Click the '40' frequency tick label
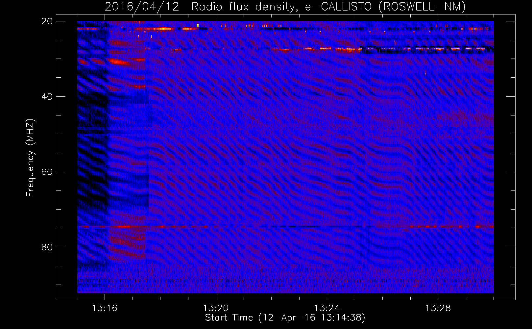This screenshot has height=329, width=532. coord(47,97)
